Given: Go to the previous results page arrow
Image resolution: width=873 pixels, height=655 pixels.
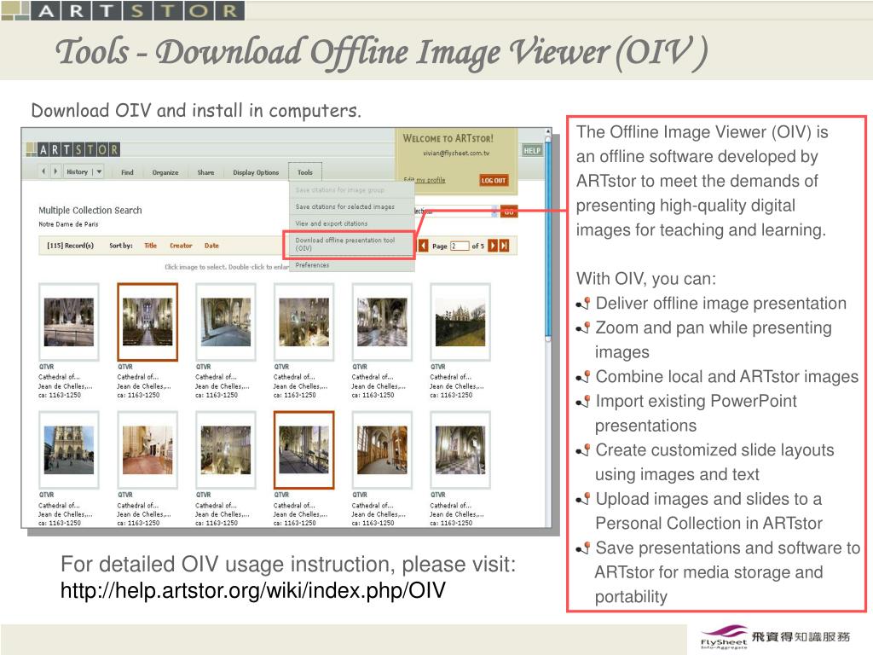Looking at the screenshot, I should (424, 246).
